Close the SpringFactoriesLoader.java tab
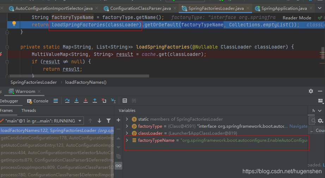 pos(248,8)
